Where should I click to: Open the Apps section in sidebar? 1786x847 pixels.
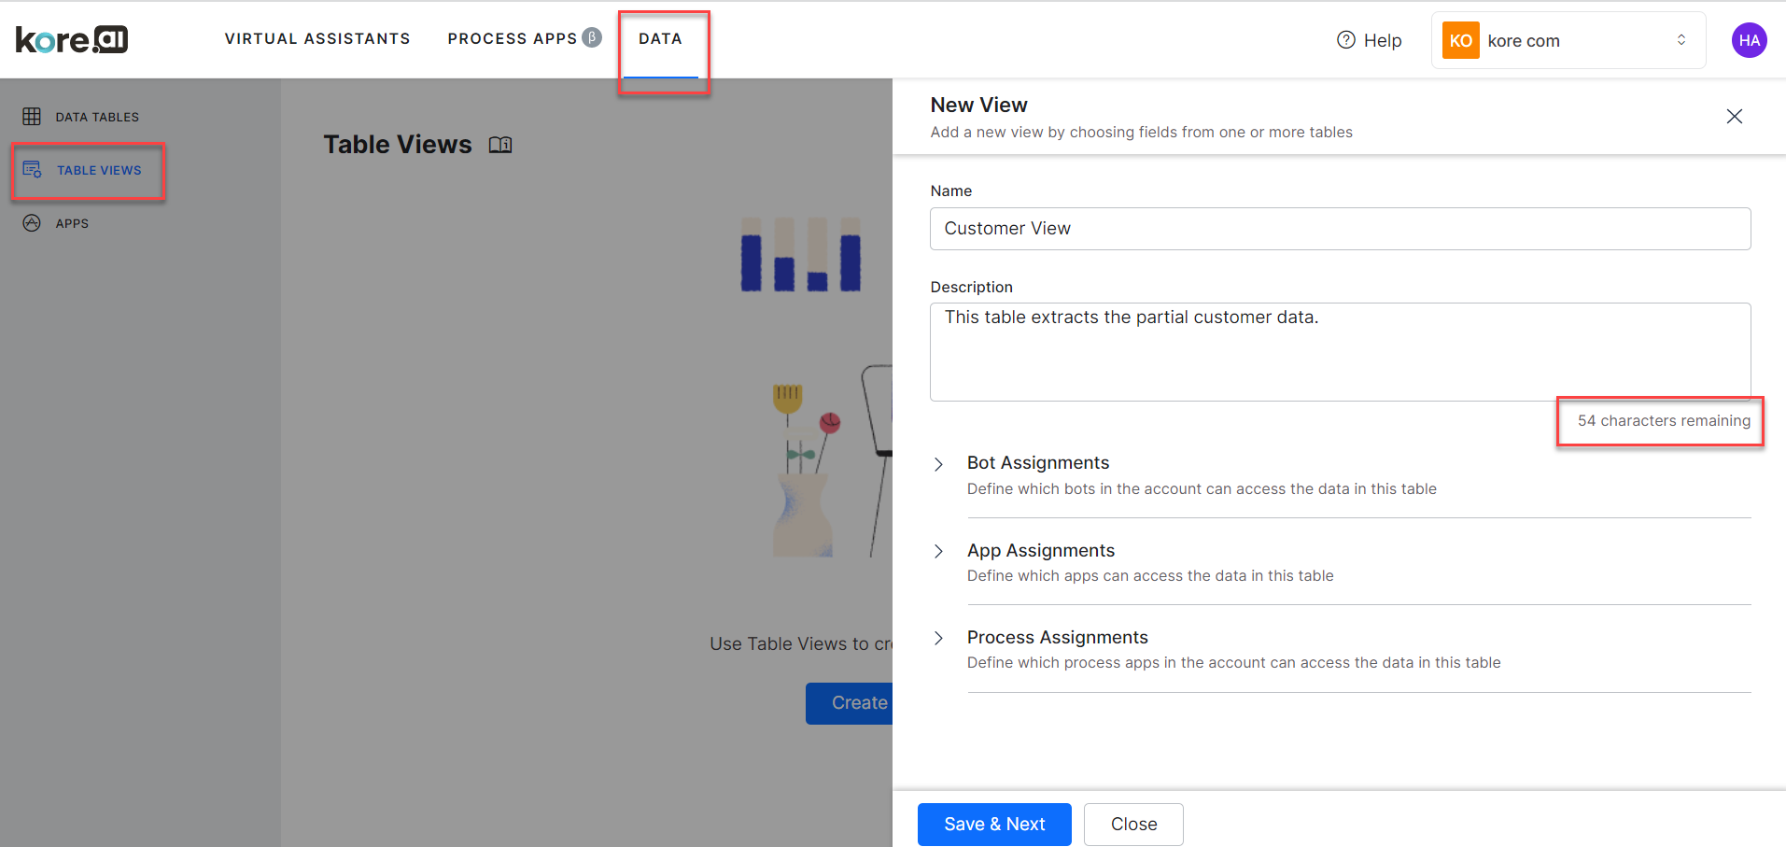(72, 222)
